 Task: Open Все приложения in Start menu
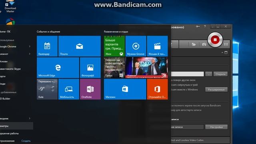[x=7, y=141]
